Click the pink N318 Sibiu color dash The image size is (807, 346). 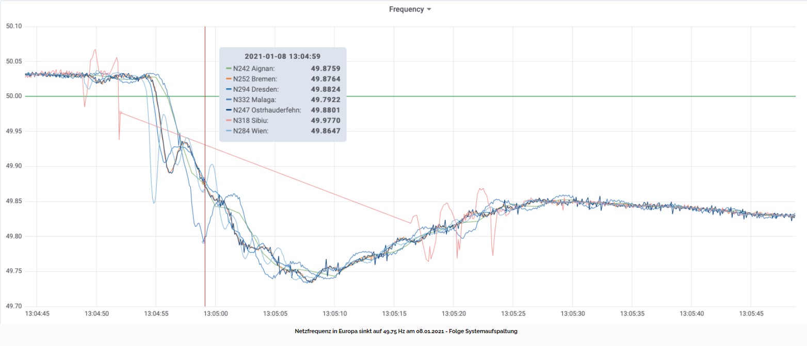click(229, 121)
